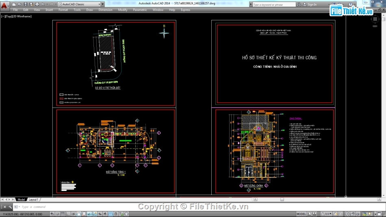Switch to the Layout1 tab
Viewport: 386px width, 217px height.
tap(33, 200)
